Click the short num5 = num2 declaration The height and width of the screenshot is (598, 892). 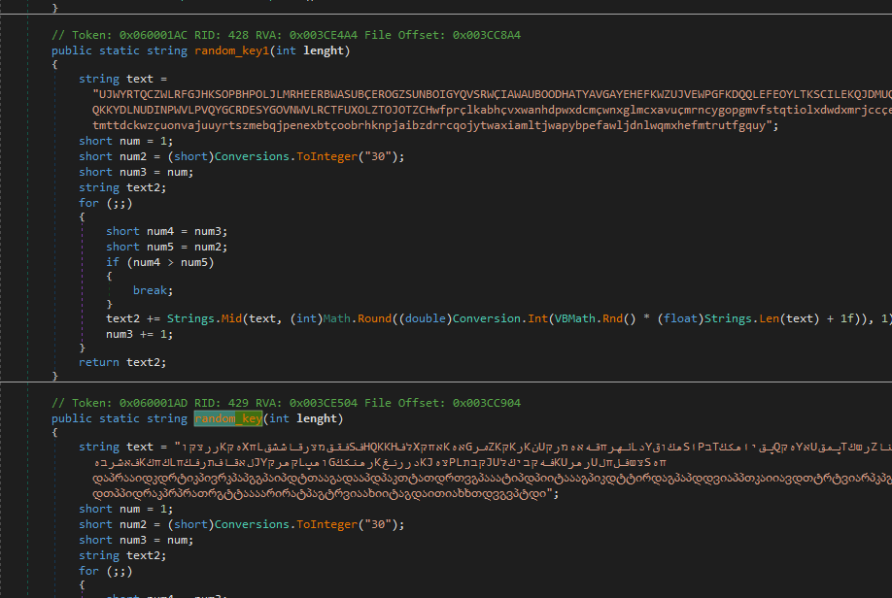pos(166,247)
